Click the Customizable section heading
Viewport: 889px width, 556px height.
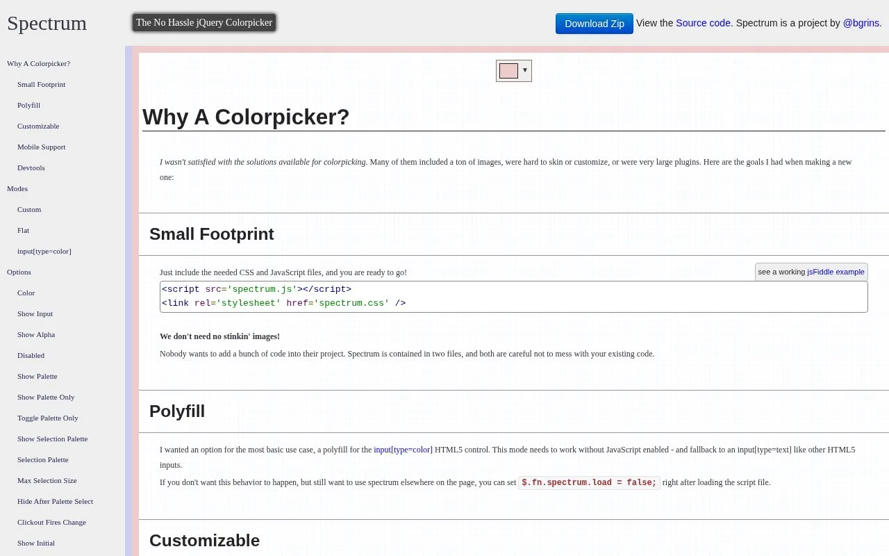tap(205, 541)
